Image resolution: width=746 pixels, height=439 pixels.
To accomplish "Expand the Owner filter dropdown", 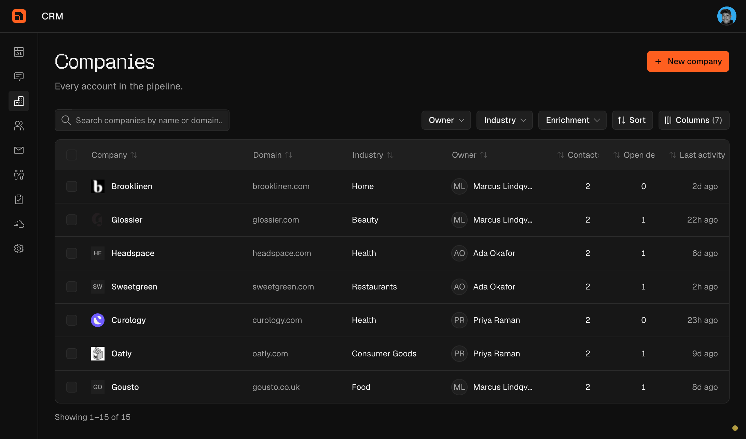I will tap(446, 120).
